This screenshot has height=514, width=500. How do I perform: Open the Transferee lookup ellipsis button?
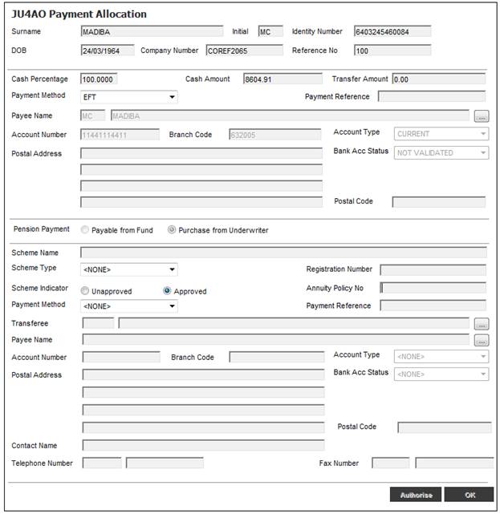click(x=482, y=324)
